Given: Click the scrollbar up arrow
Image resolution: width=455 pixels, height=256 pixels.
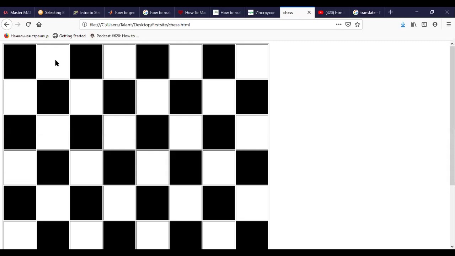Looking at the screenshot, I should click(x=452, y=44).
